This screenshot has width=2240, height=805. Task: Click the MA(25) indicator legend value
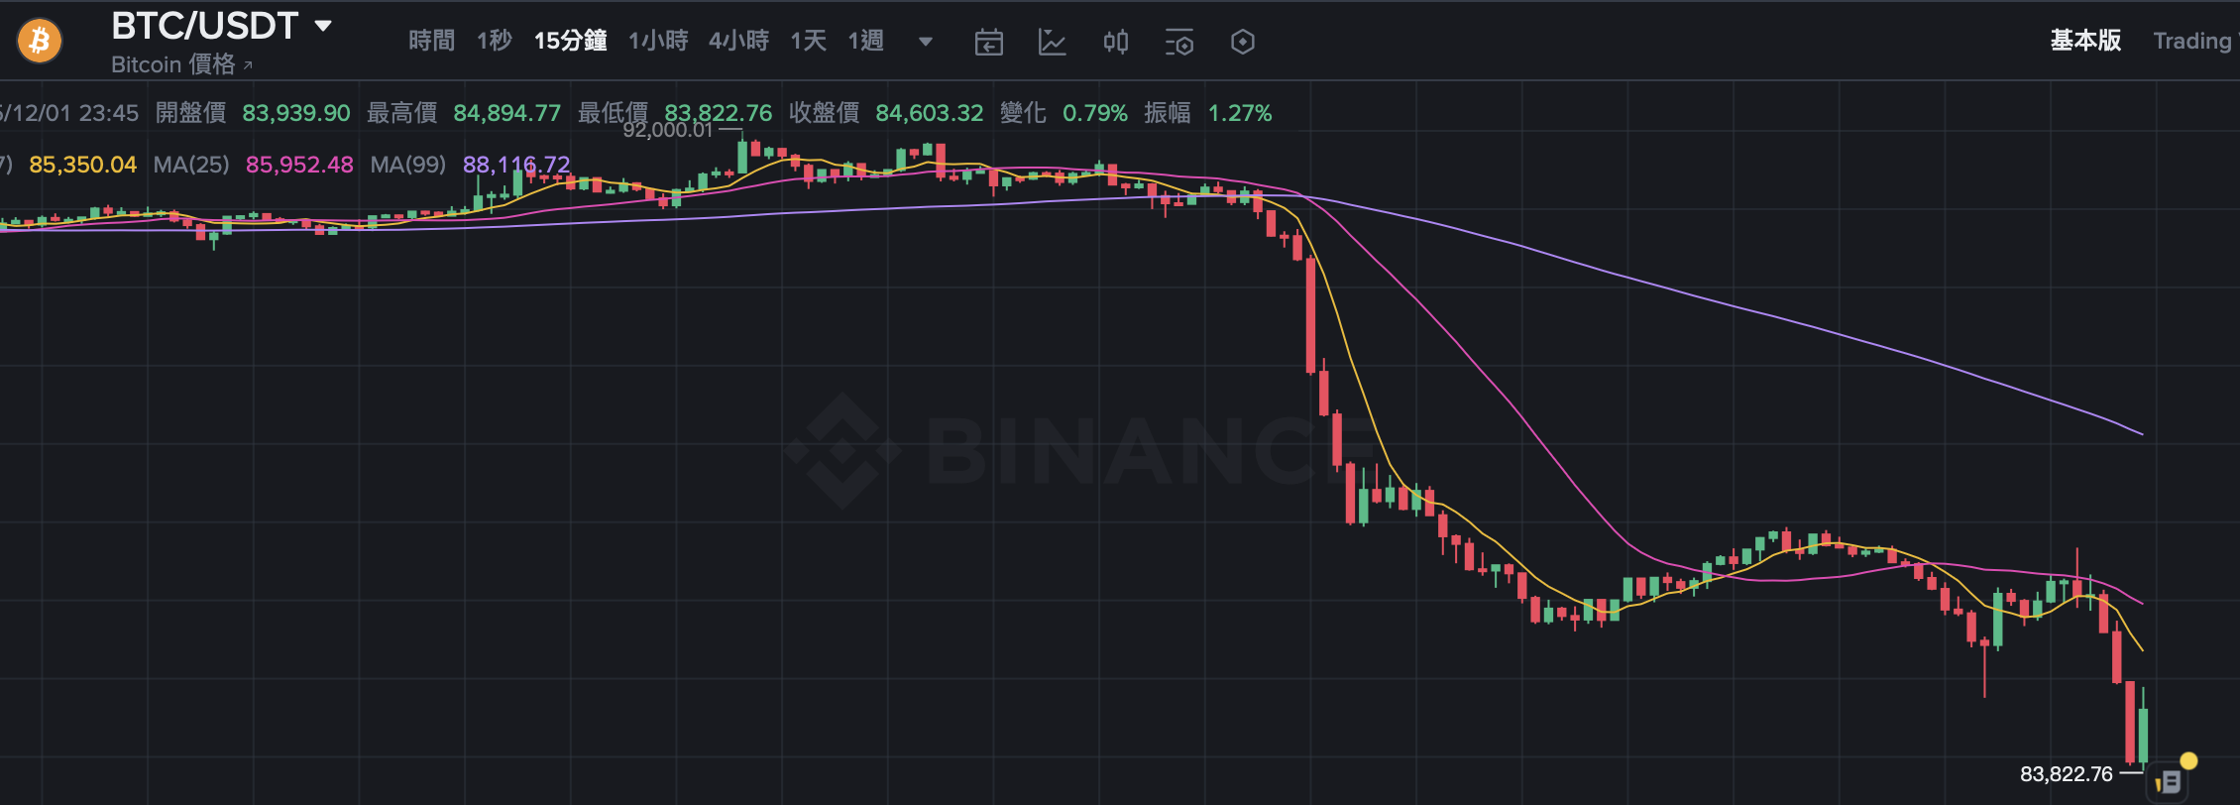click(x=299, y=165)
